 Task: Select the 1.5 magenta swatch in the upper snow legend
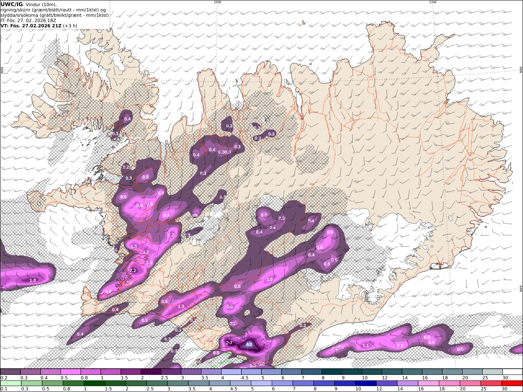(131, 372)
